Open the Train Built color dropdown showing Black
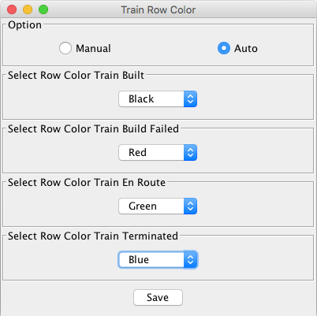This screenshot has width=317, height=316. (x=158, y=99)
